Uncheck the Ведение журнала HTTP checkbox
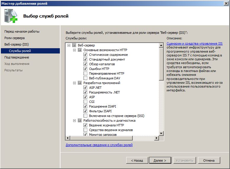This screenshot has height=169, width=230. click(x=85, y=125)
